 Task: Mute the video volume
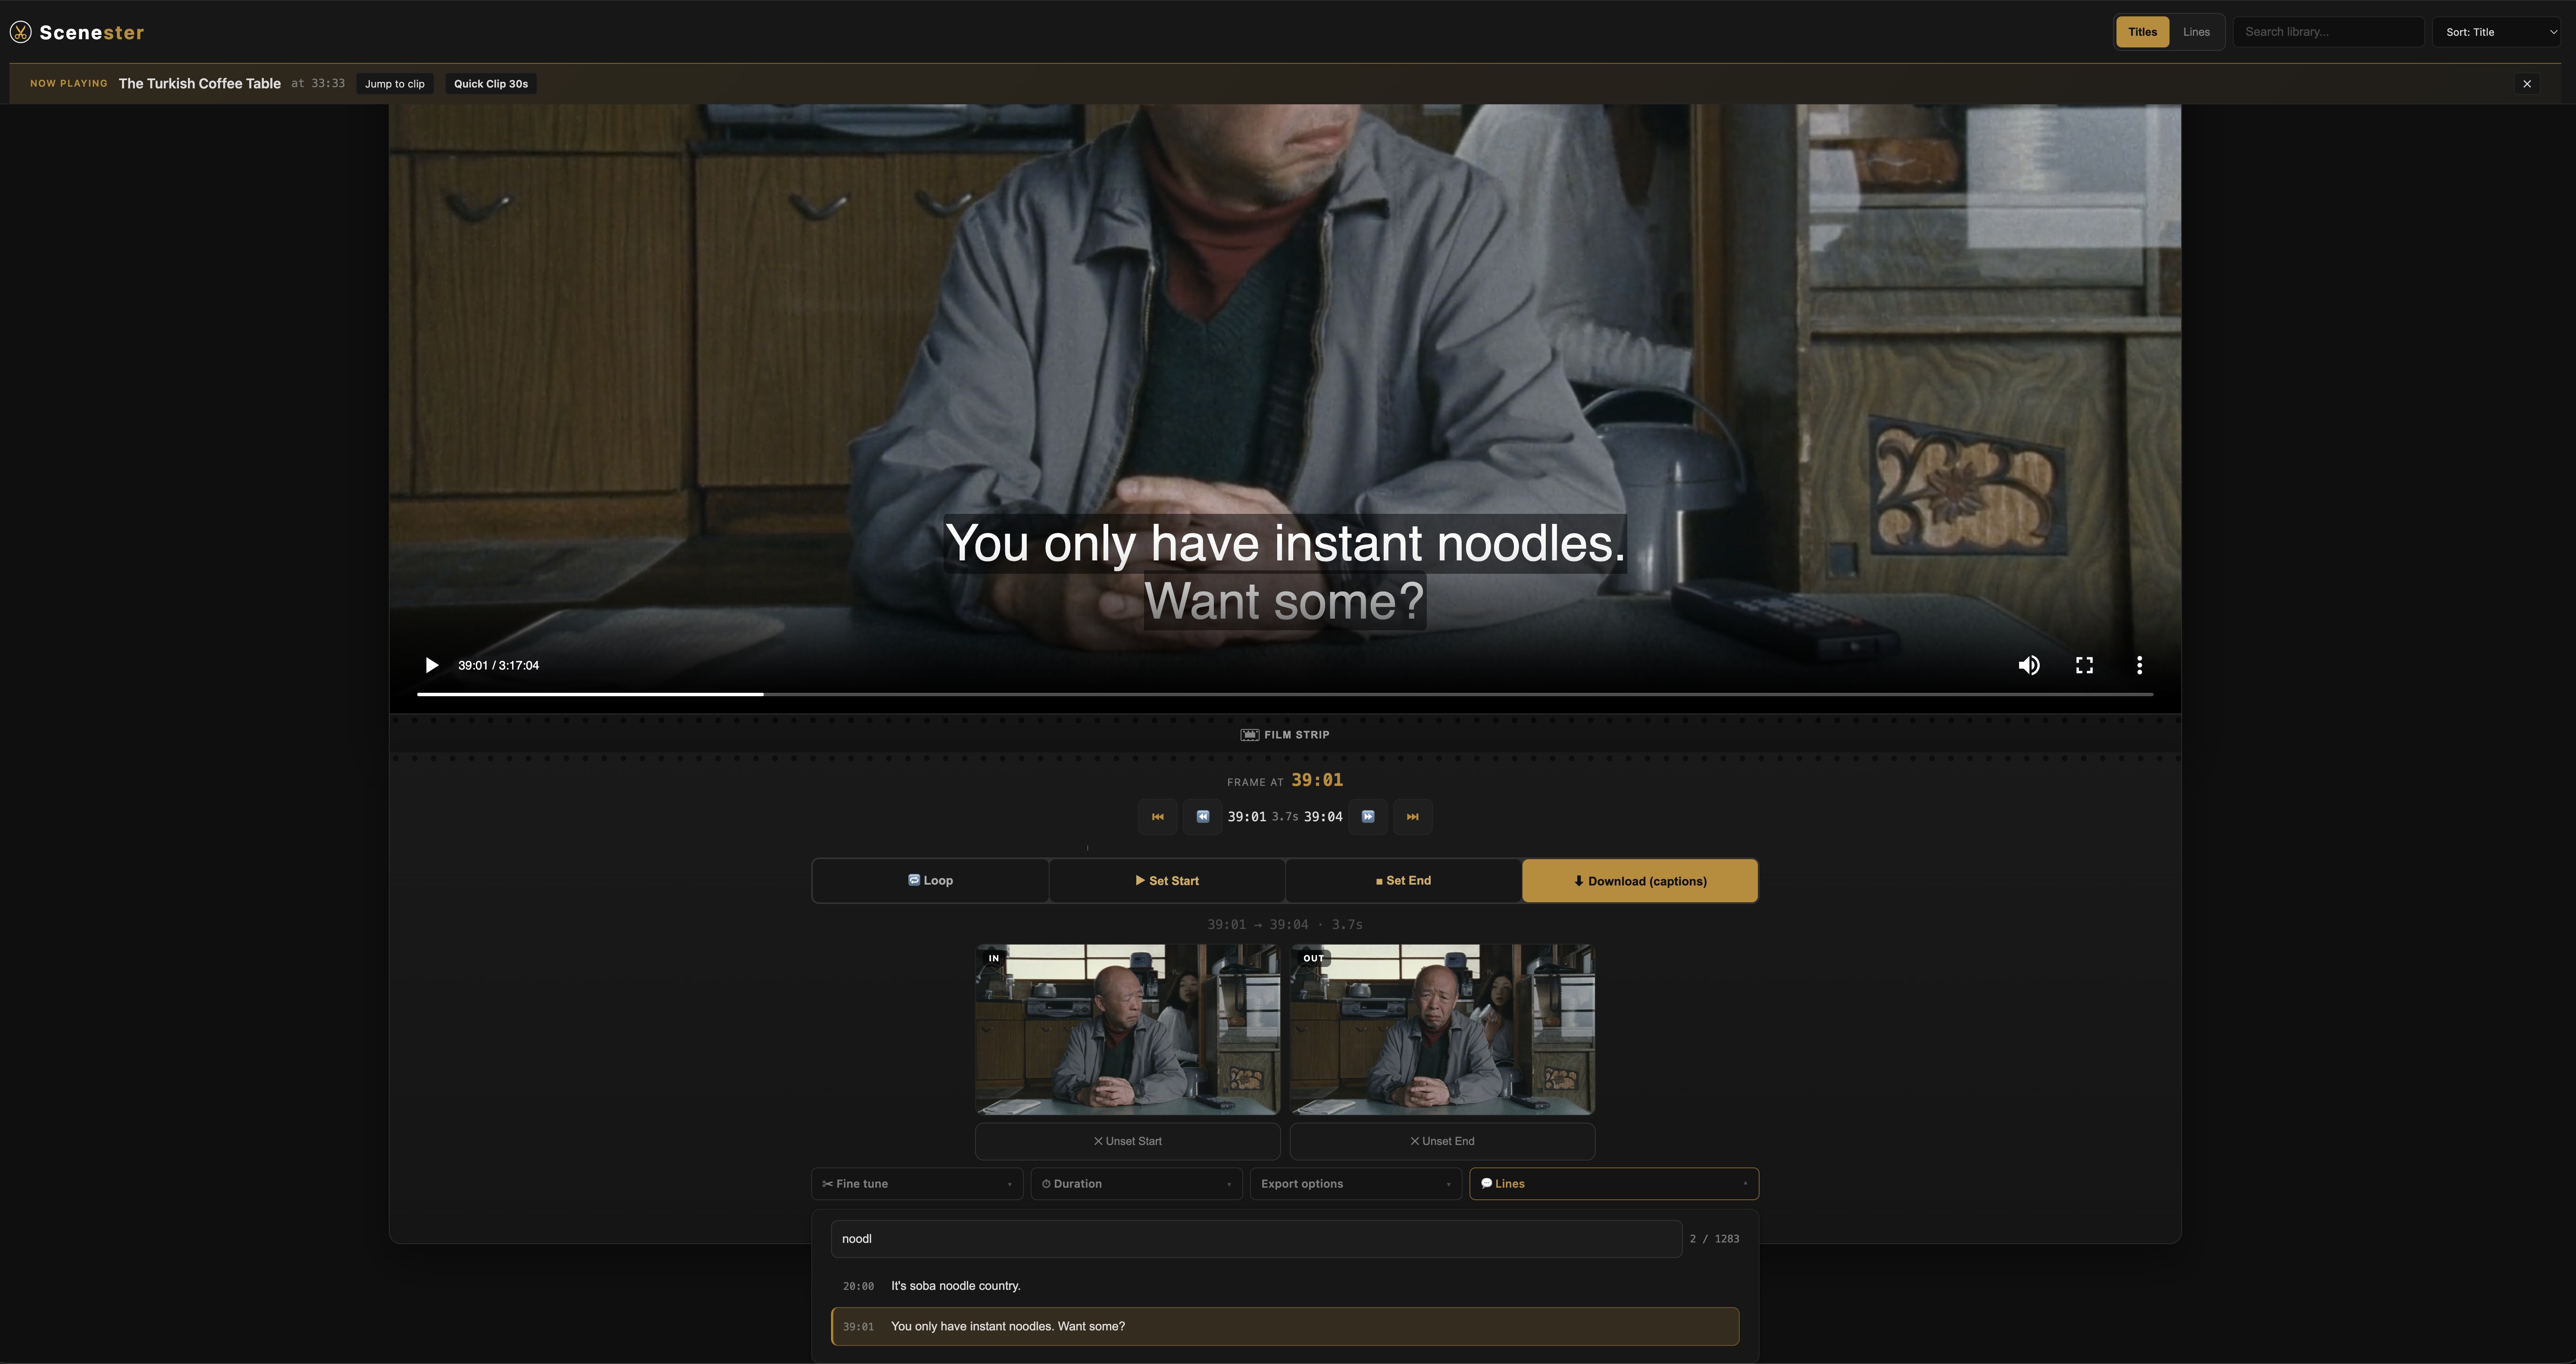pyautogui.click(x=2029, y=665)
